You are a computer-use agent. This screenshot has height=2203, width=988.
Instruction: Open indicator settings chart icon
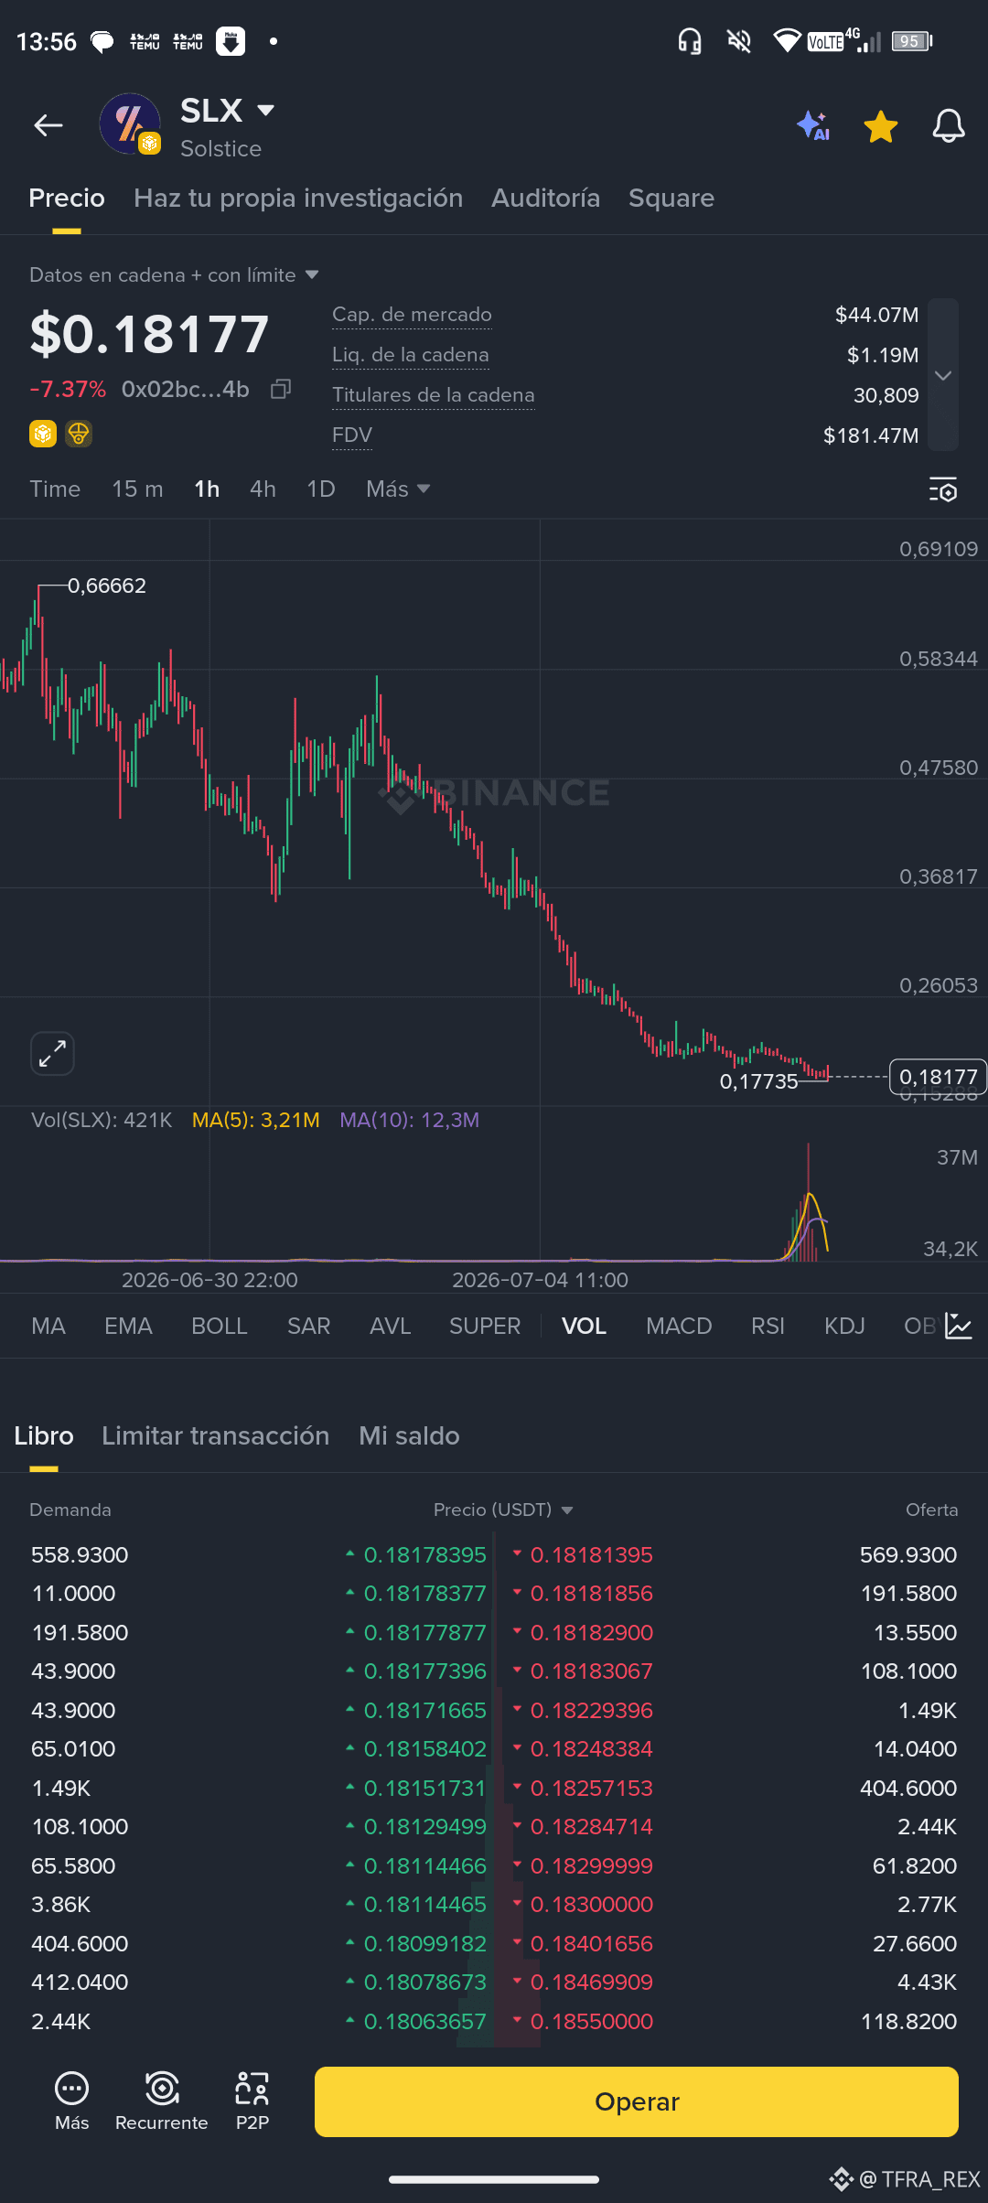tap(958, 1326)
